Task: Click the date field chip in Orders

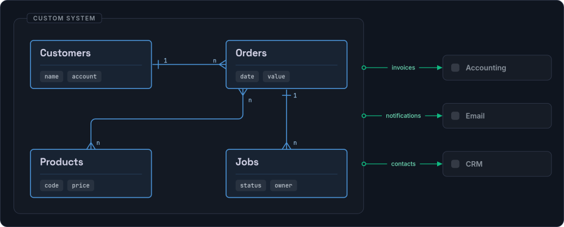Action: coord(247,77)
